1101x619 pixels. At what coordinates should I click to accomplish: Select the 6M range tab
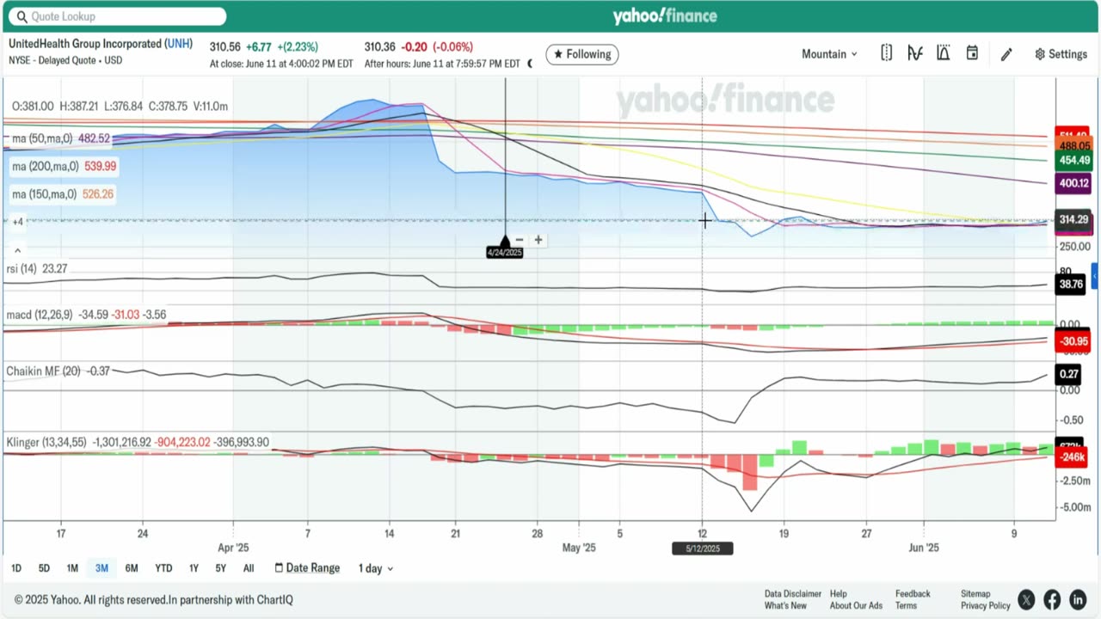pyautogui.click(x=132, y=568)
